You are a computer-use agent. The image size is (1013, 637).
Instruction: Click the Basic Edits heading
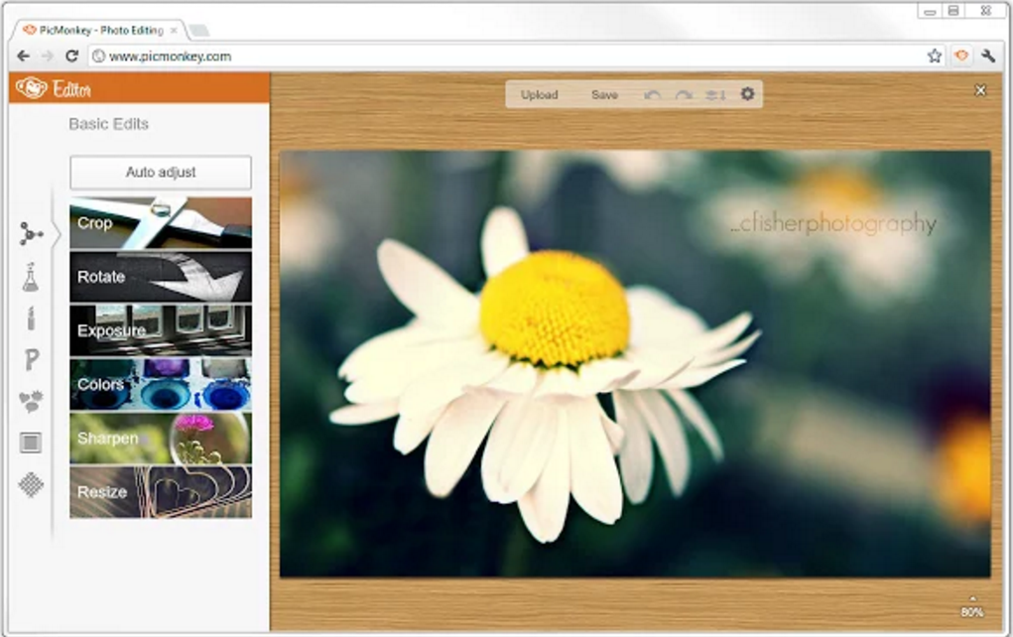point(108,124)
